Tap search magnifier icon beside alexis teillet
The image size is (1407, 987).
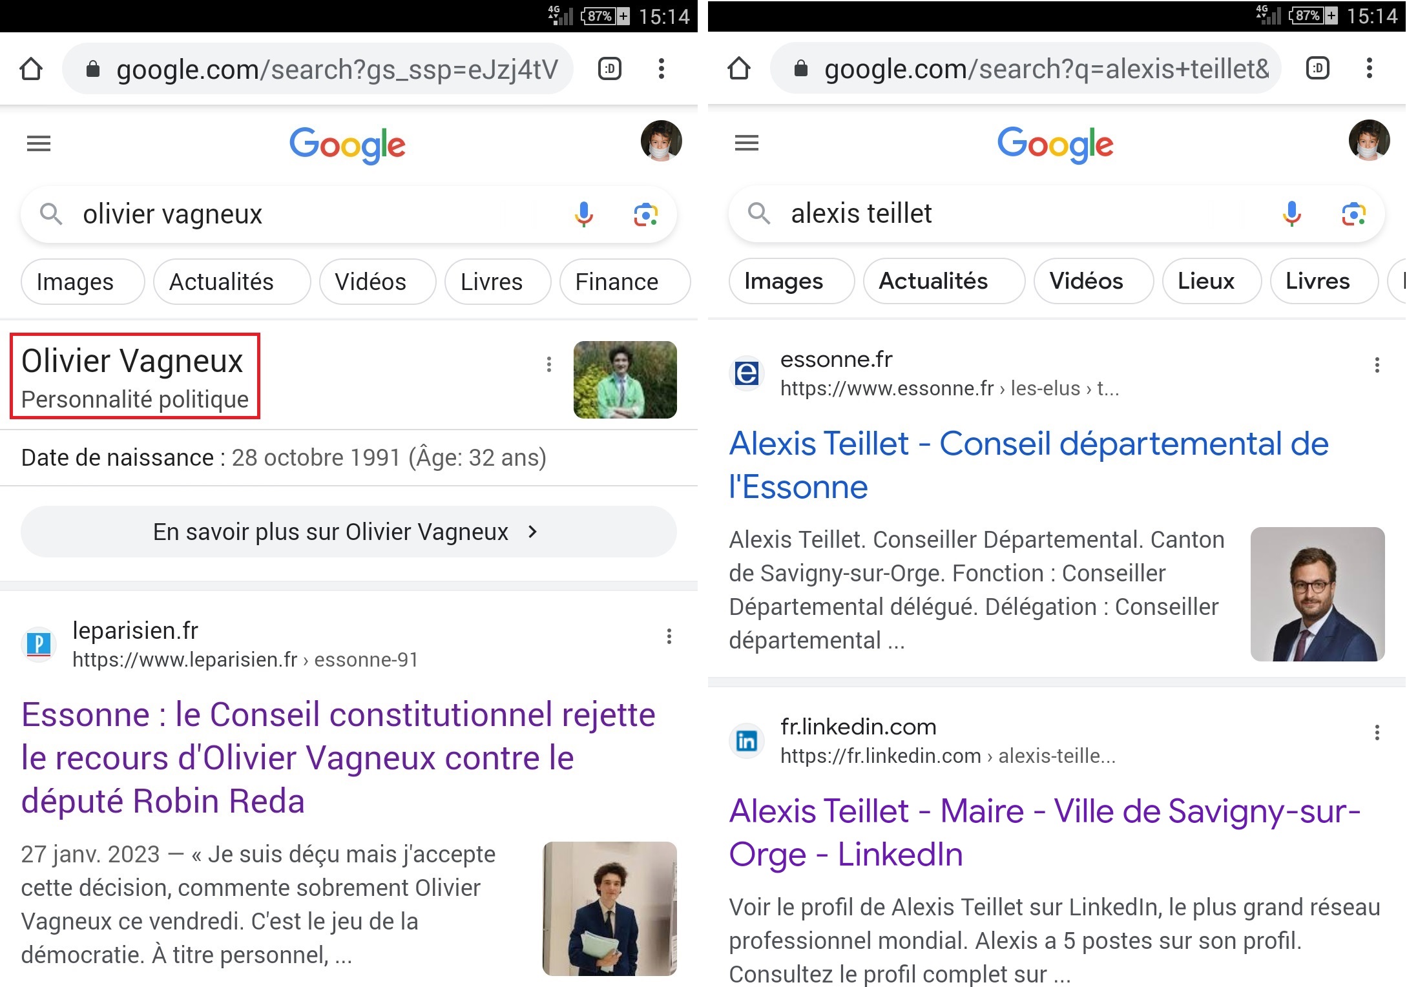758,213
